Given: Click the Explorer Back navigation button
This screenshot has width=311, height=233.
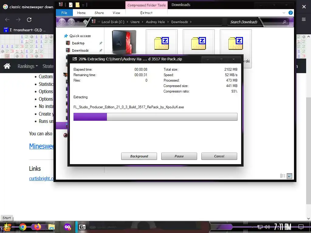Looking at the screenshot, I should [62, 22].
